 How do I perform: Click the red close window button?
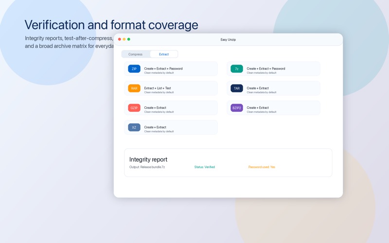(120, 39)
